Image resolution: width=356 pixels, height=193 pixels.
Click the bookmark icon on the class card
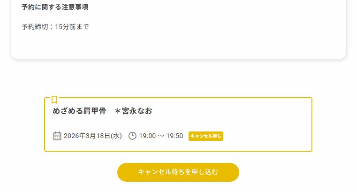[x=54, y=100]
